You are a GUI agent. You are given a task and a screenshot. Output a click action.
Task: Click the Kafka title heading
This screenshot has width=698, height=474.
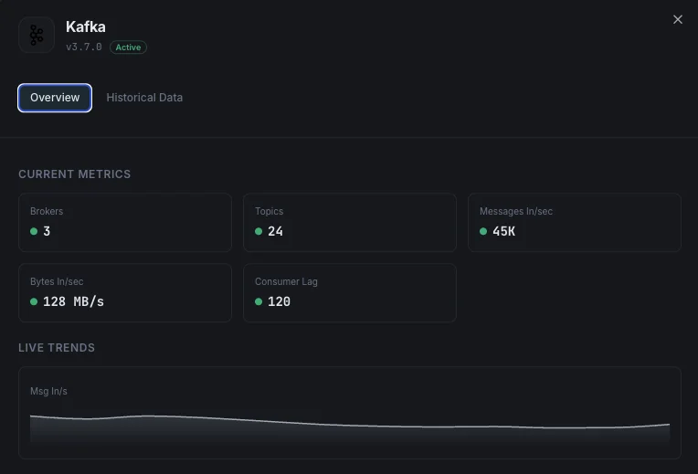point(86,26)
